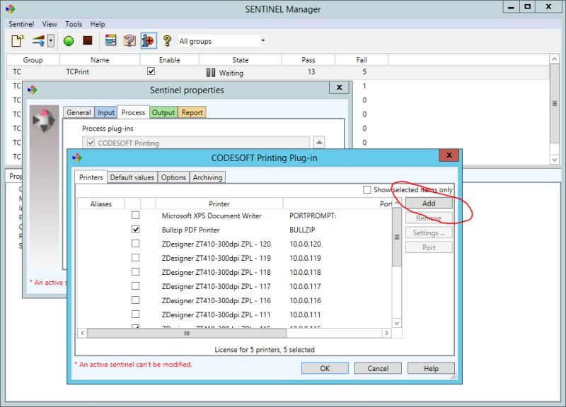Click the Name column header
Image resolution: width=566 pixels, height=407 pixels.
100,60
